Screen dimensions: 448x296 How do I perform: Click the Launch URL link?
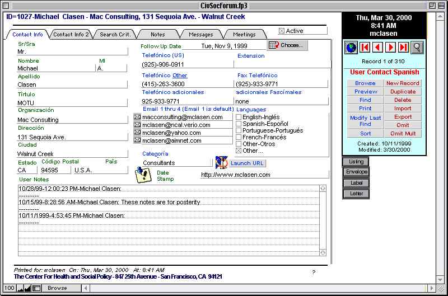pos(247,163)
